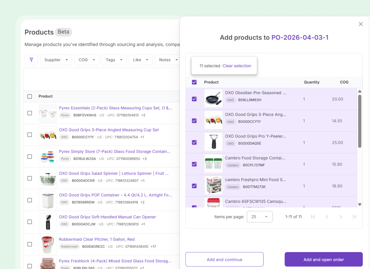370x269 pixels.
Task: Close the Add products dialog
Action: coord(361,24)
